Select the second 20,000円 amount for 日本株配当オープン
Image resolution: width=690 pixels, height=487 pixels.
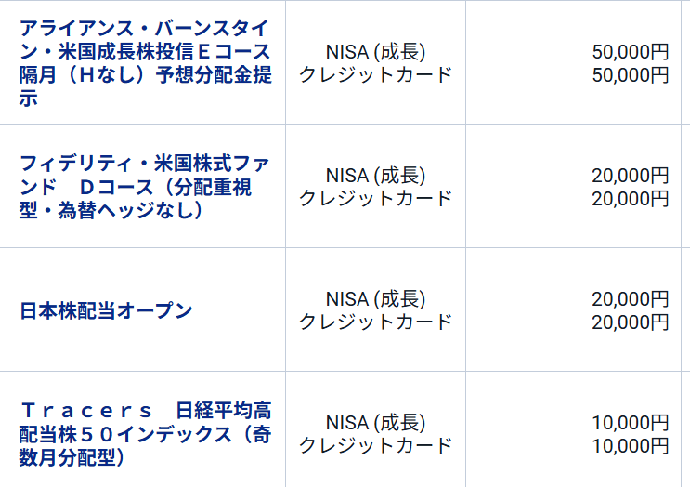tap(630, 322)
